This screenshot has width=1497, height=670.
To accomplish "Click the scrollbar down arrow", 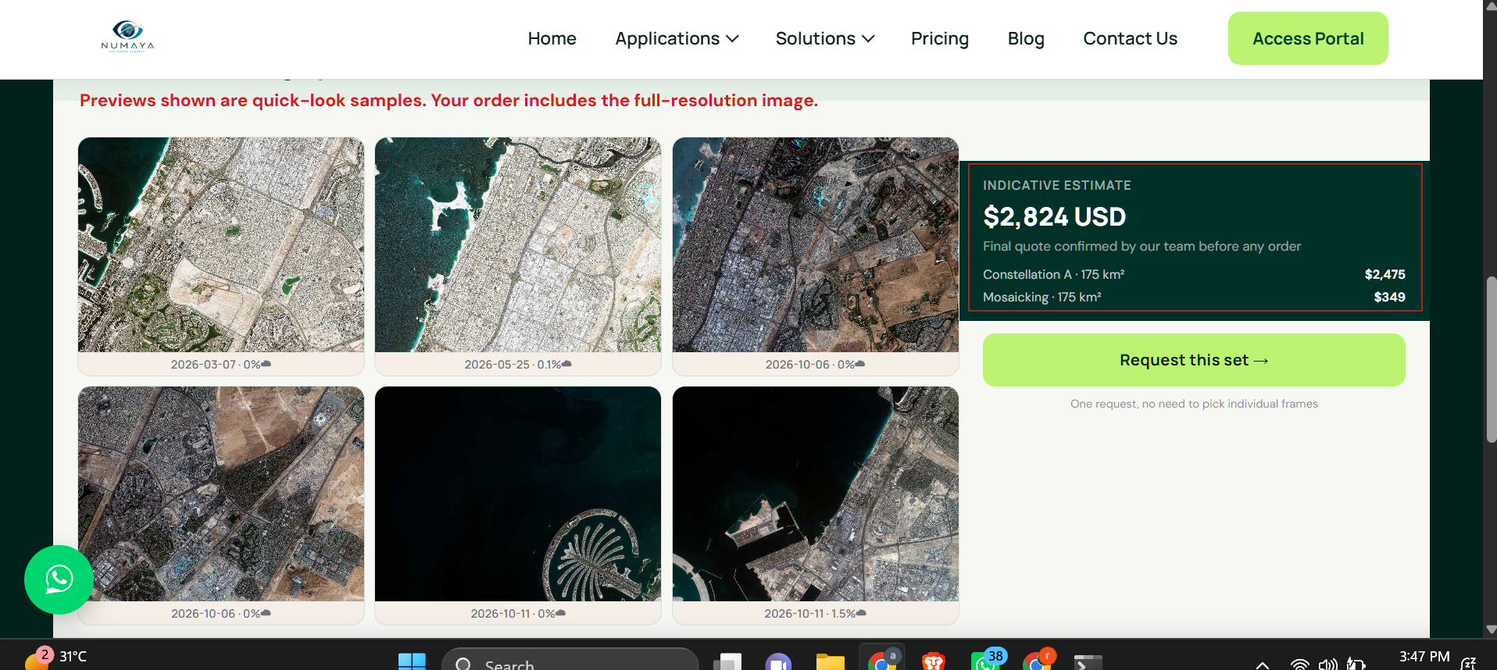I will tap(1491, 629).
